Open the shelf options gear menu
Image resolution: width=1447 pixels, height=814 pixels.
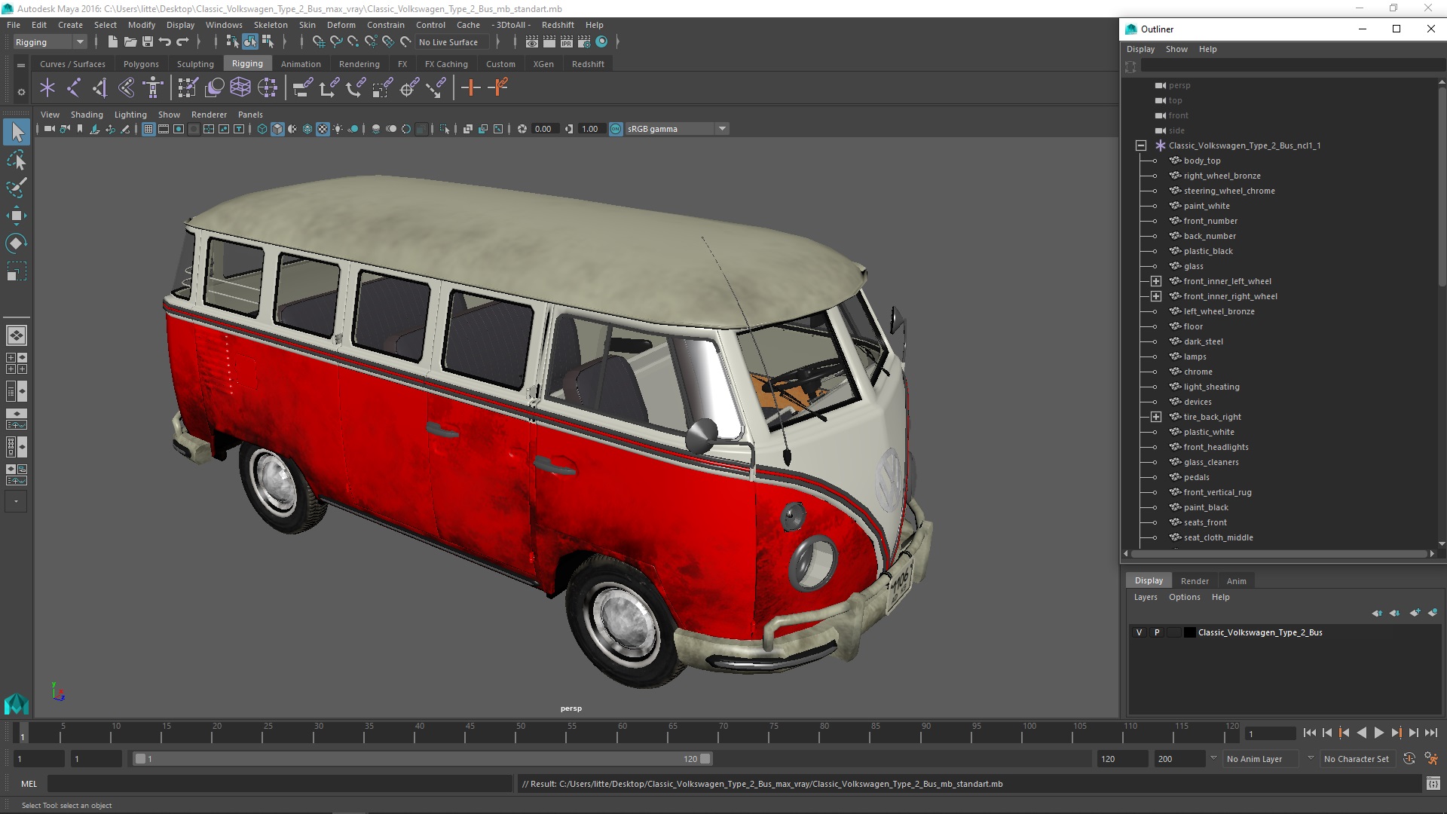point(20,92)
